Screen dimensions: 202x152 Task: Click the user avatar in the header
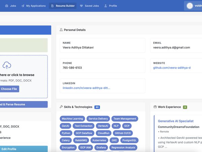190,6
